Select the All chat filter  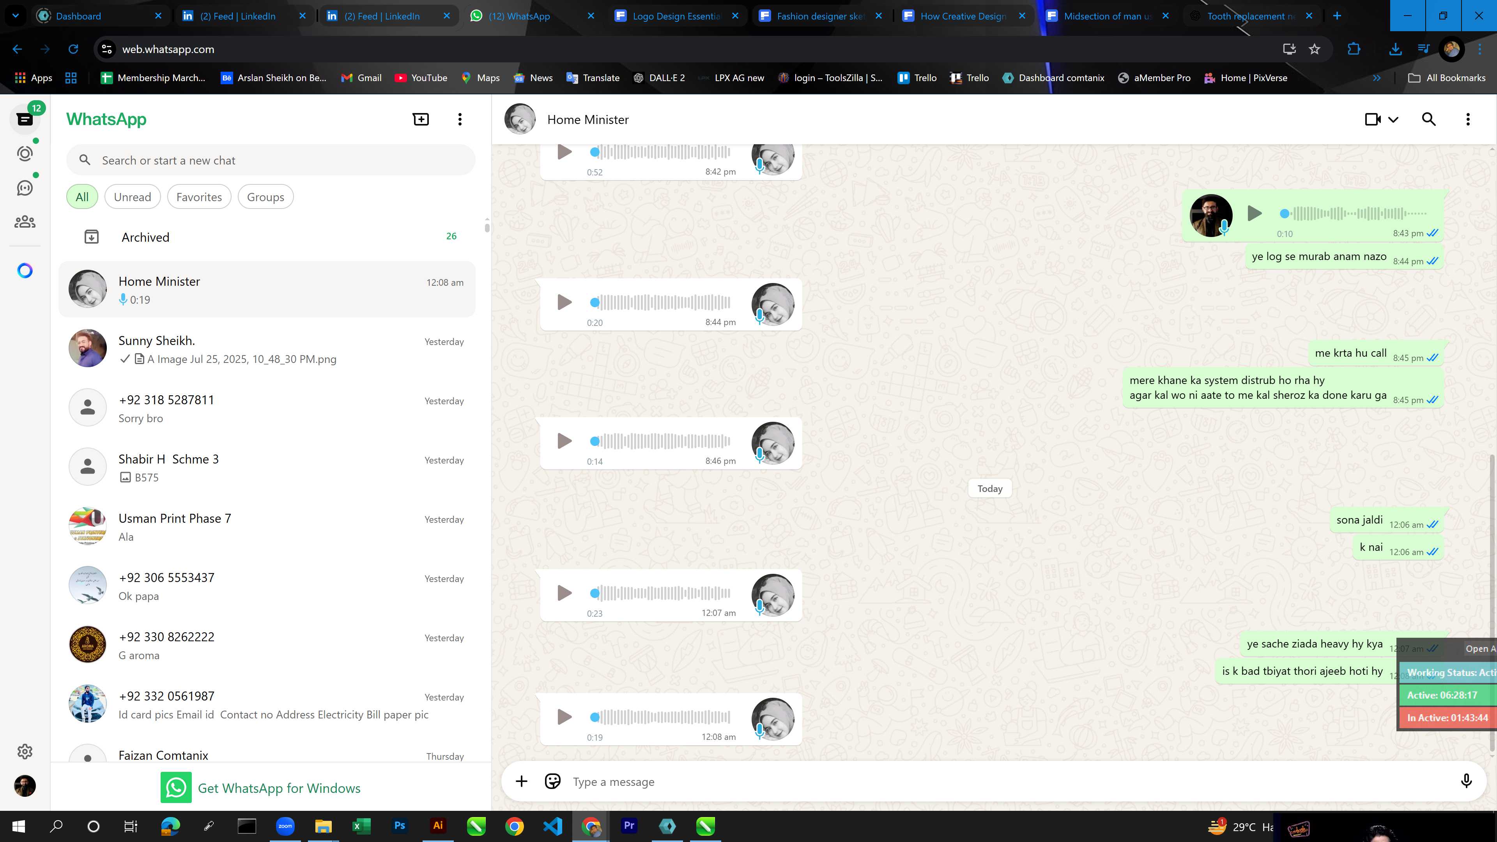82,197
